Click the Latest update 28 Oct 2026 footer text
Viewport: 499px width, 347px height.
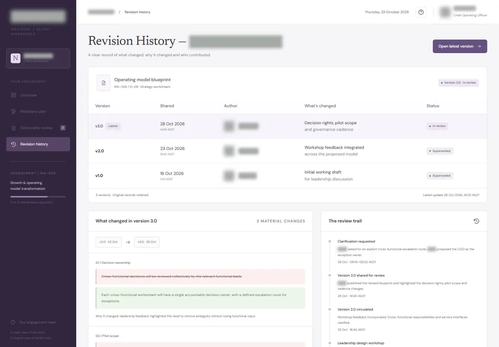[x=451, y=195]
